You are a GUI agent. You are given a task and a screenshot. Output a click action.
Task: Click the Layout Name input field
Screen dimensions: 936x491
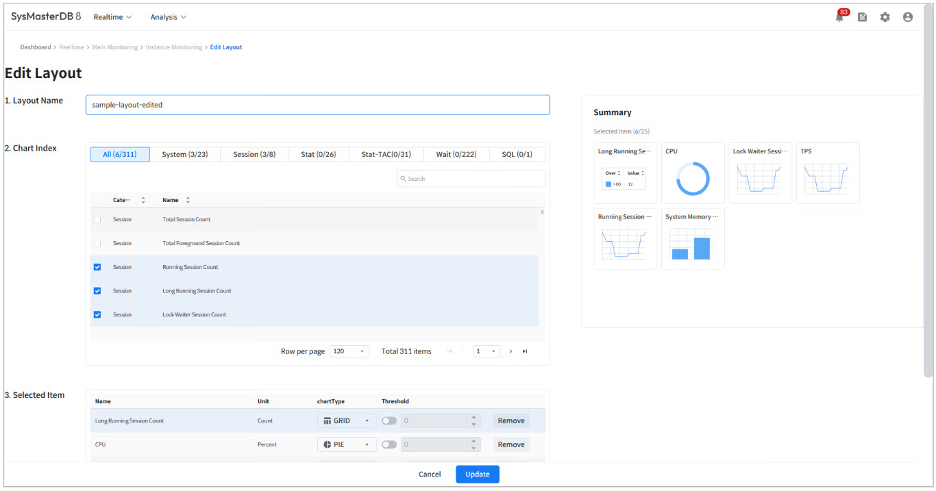click(317, 105)
